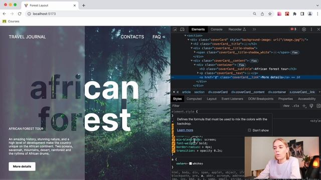Uncheck the mix-blend-mode property checkbox
Viewport: 321px width, 180px height.
coord(174,140)
